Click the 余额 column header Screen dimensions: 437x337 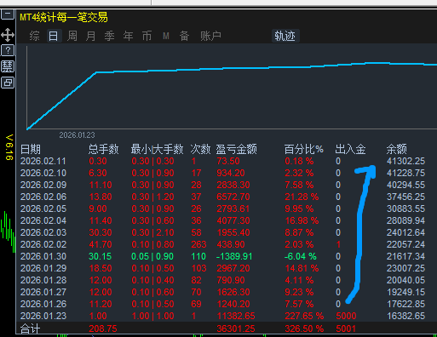coord(397,149)
